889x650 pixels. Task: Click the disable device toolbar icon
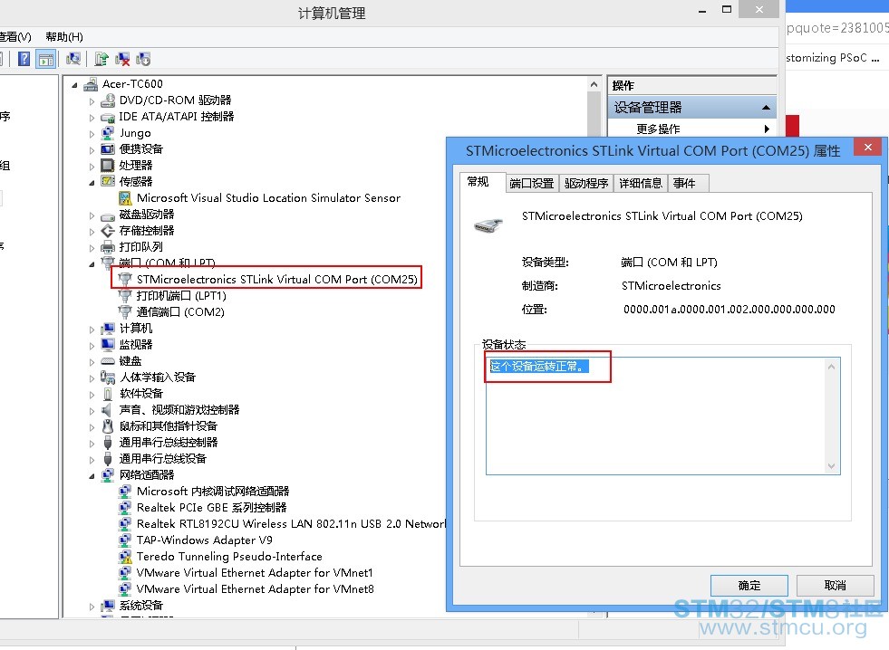click(143, 59)
